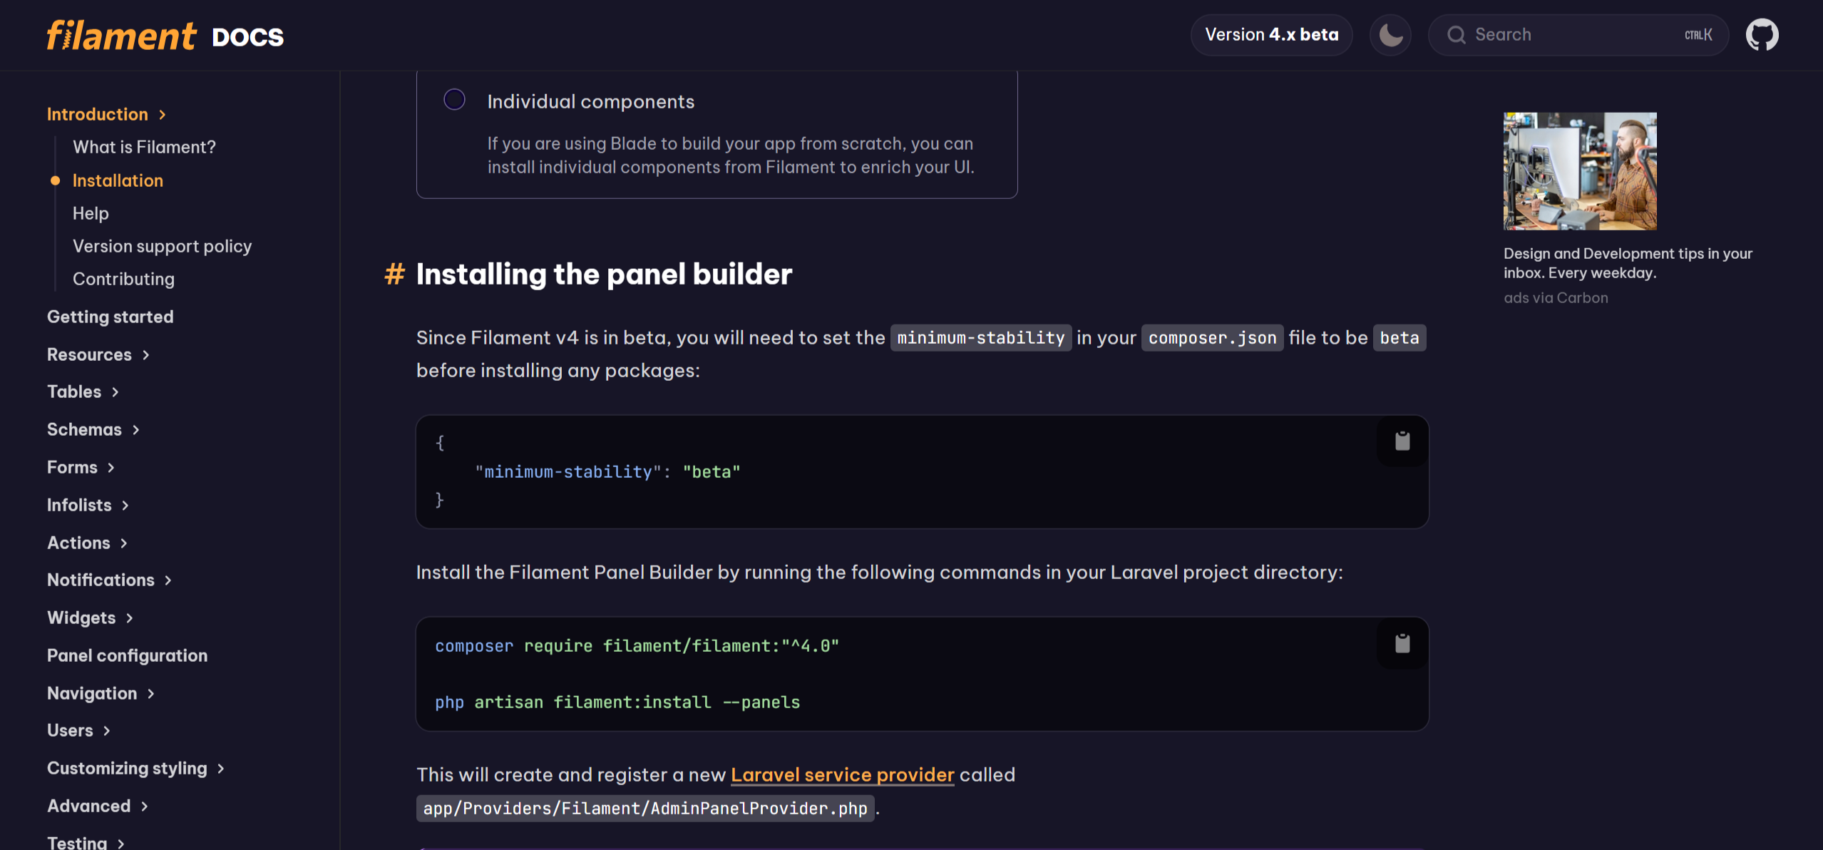Screen dimensions: 1823x850
Task: Click the magnifier icon in search bar
Action: pyautogui.click(x=1457, y=35)
